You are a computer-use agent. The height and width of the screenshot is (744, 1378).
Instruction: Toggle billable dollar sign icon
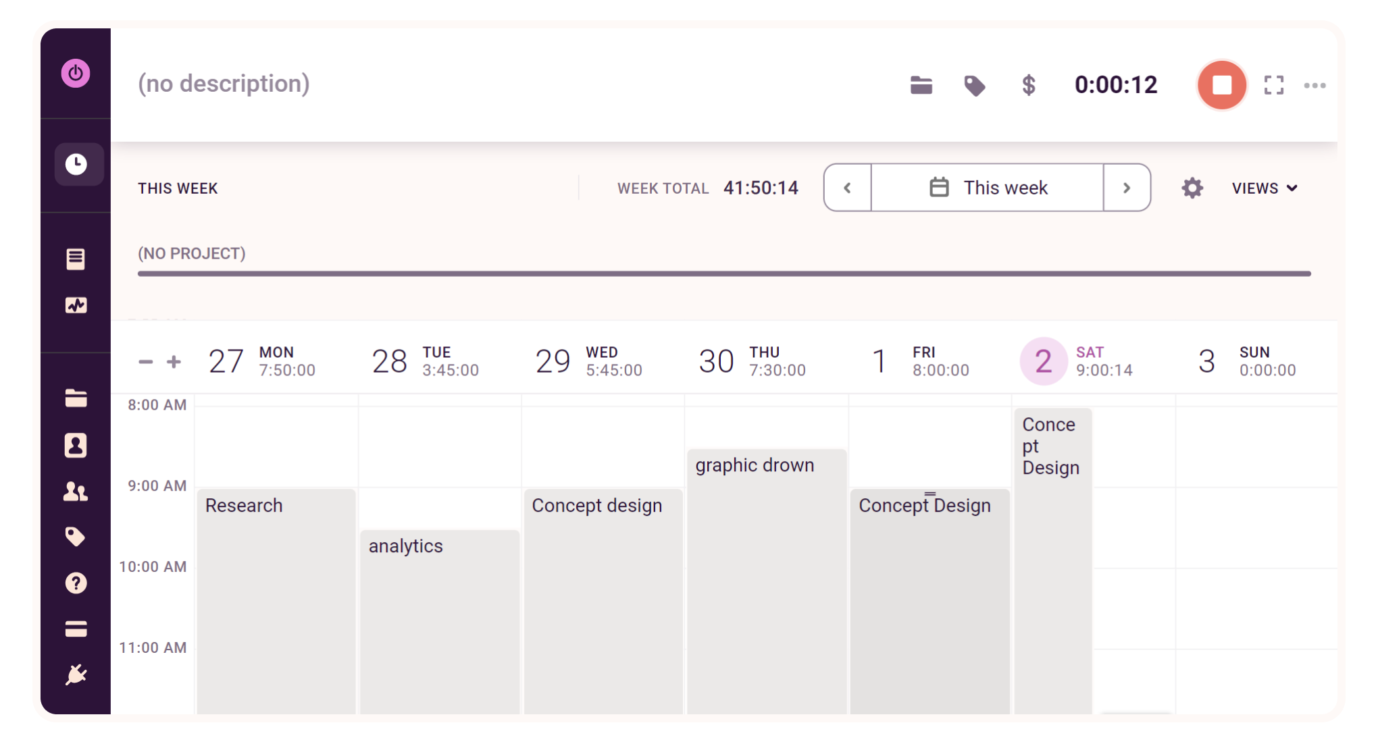1028,85
